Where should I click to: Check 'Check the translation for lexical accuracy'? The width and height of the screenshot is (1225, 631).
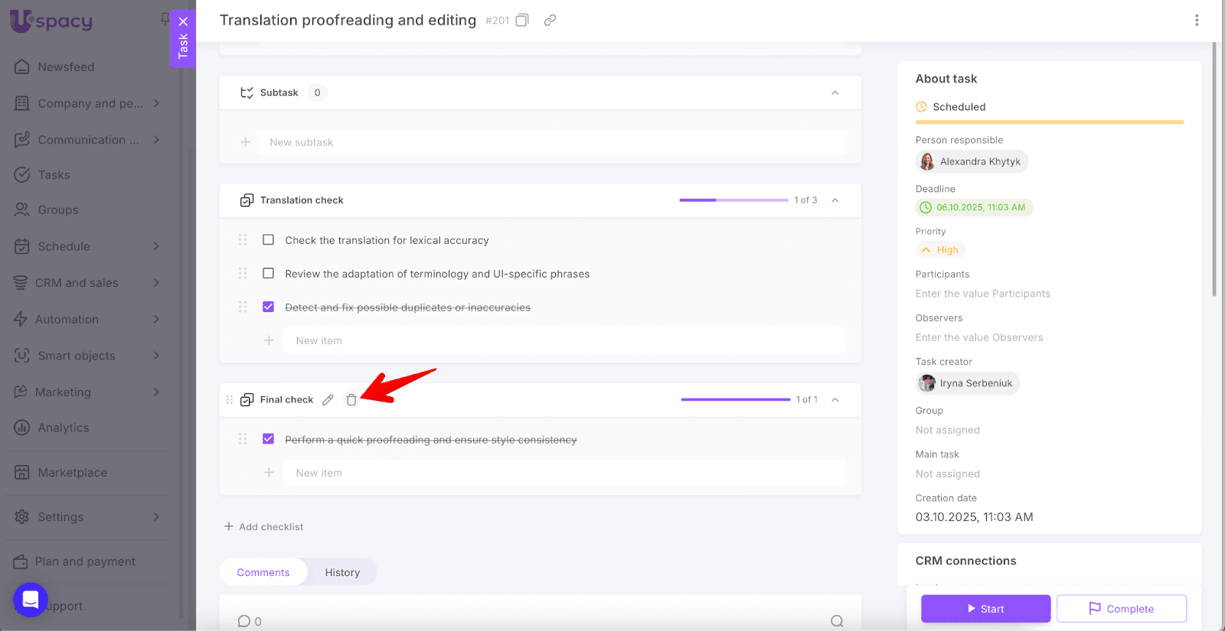click(x=268, y=240)
